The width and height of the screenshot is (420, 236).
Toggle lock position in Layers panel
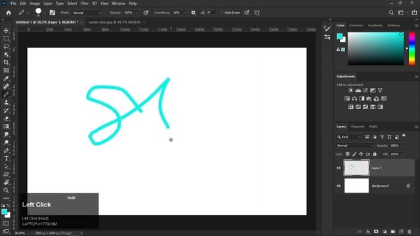tap(361, 154)
